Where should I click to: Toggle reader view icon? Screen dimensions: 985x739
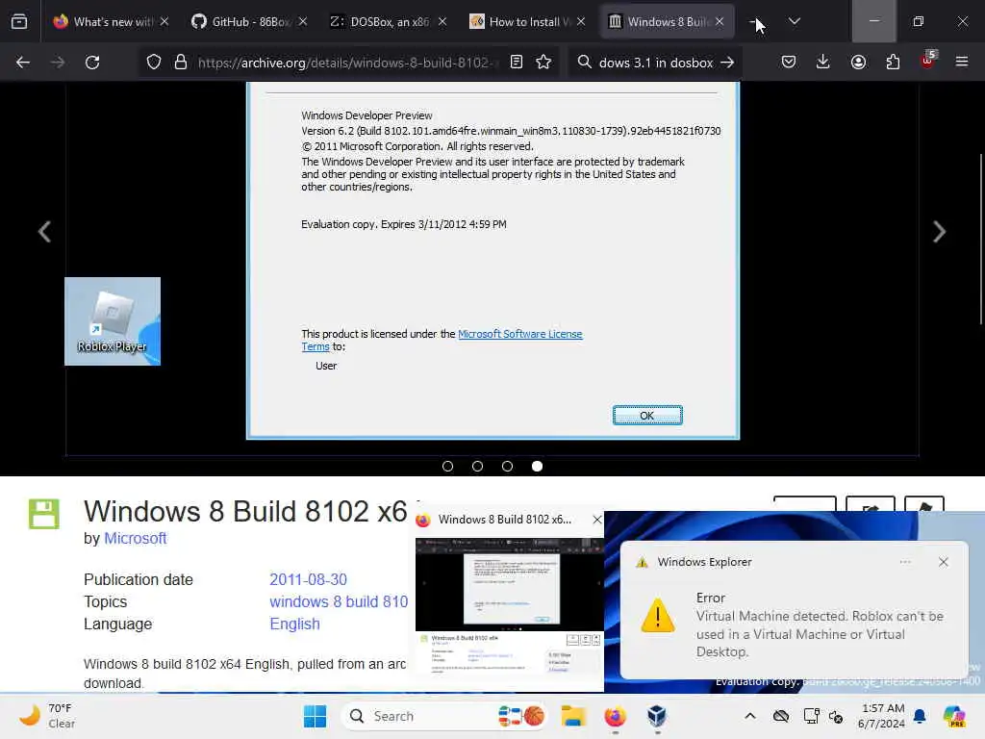(517, 63)
